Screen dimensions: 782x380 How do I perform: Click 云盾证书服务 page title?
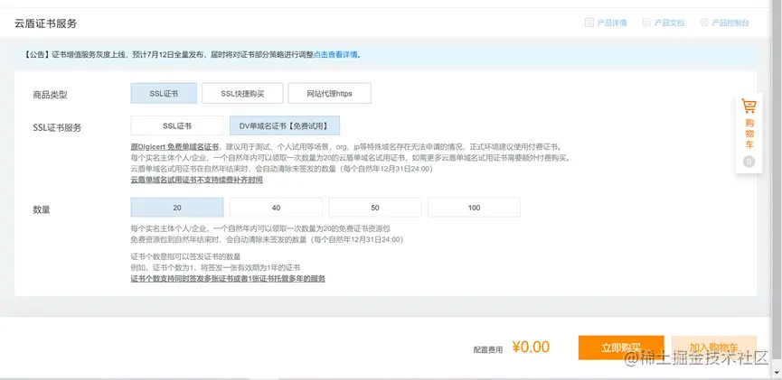click(x=46, y=23)
